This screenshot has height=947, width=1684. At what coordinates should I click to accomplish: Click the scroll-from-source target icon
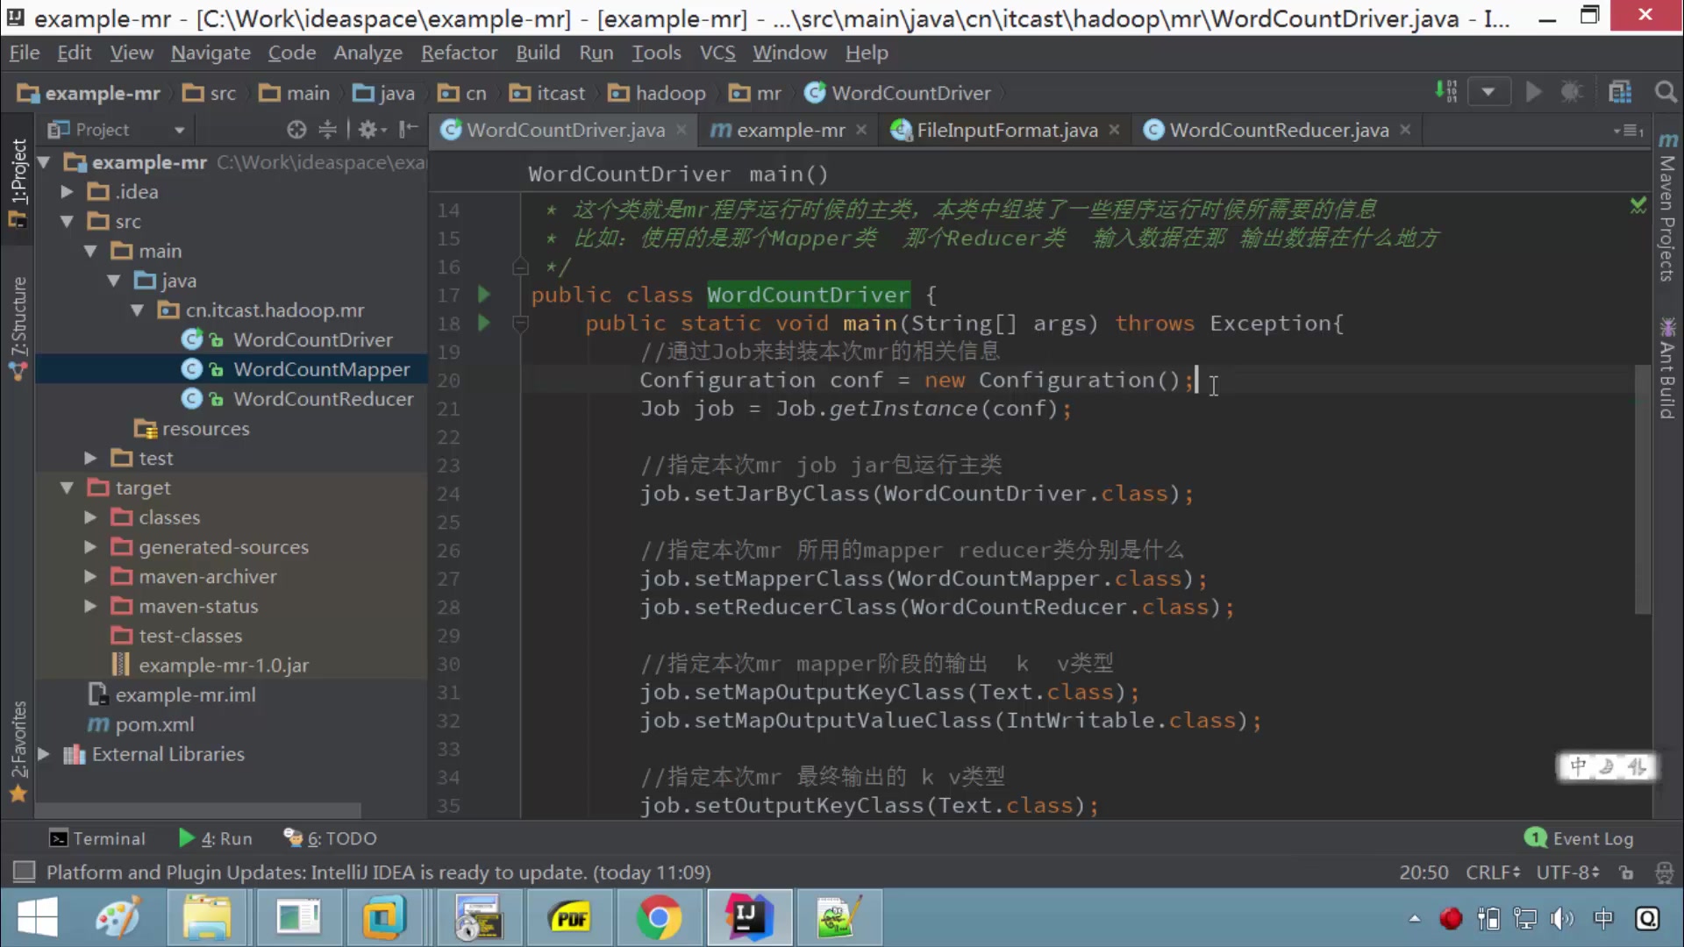[296, 130]
